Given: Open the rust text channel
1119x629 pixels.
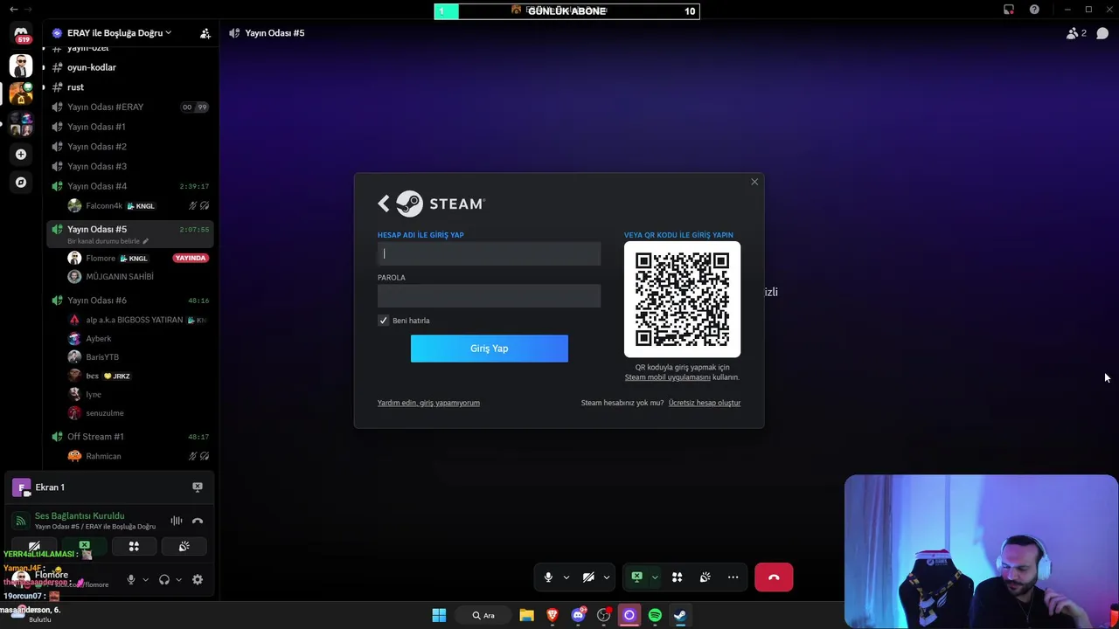Looking at the screenshot, I should point(75,87).
